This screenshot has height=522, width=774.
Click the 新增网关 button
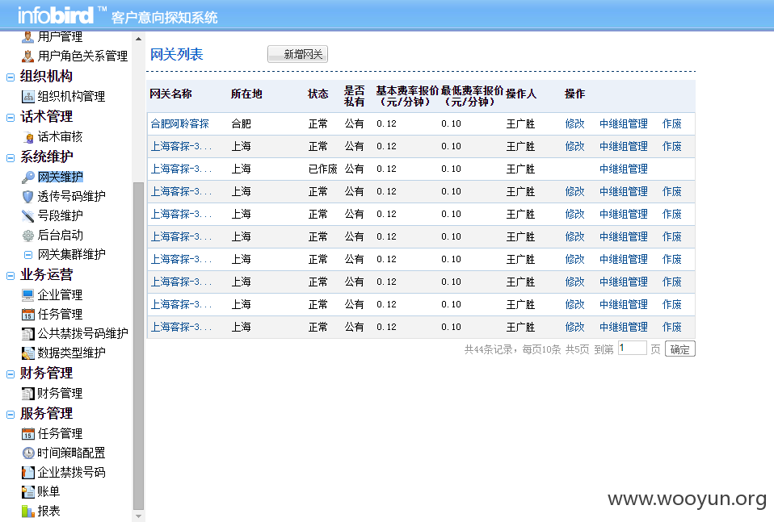pos(297,54)
